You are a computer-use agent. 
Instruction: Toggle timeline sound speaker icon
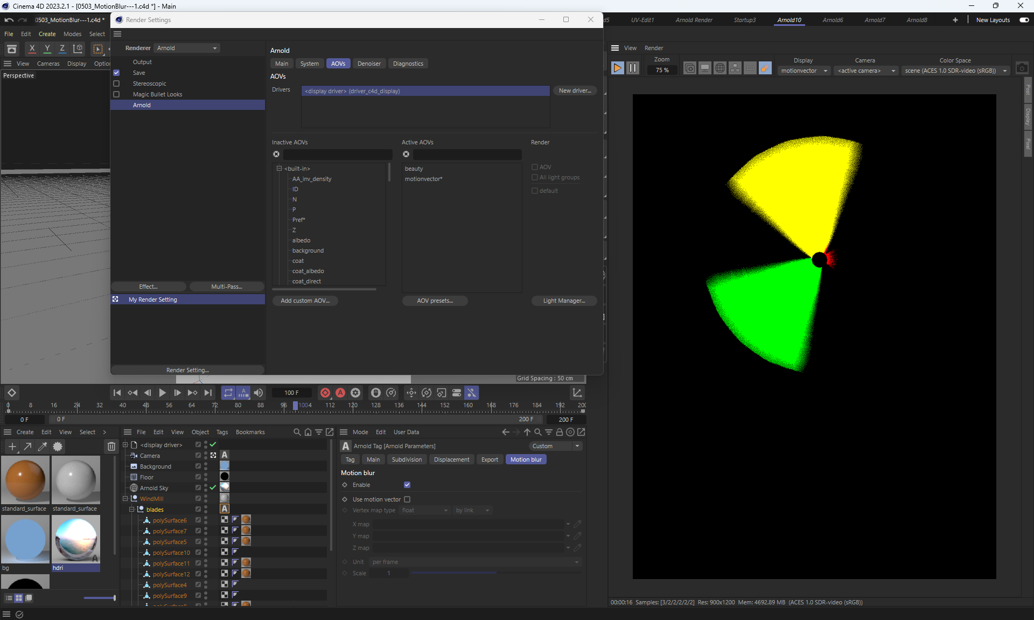click(x=258, y=393)
